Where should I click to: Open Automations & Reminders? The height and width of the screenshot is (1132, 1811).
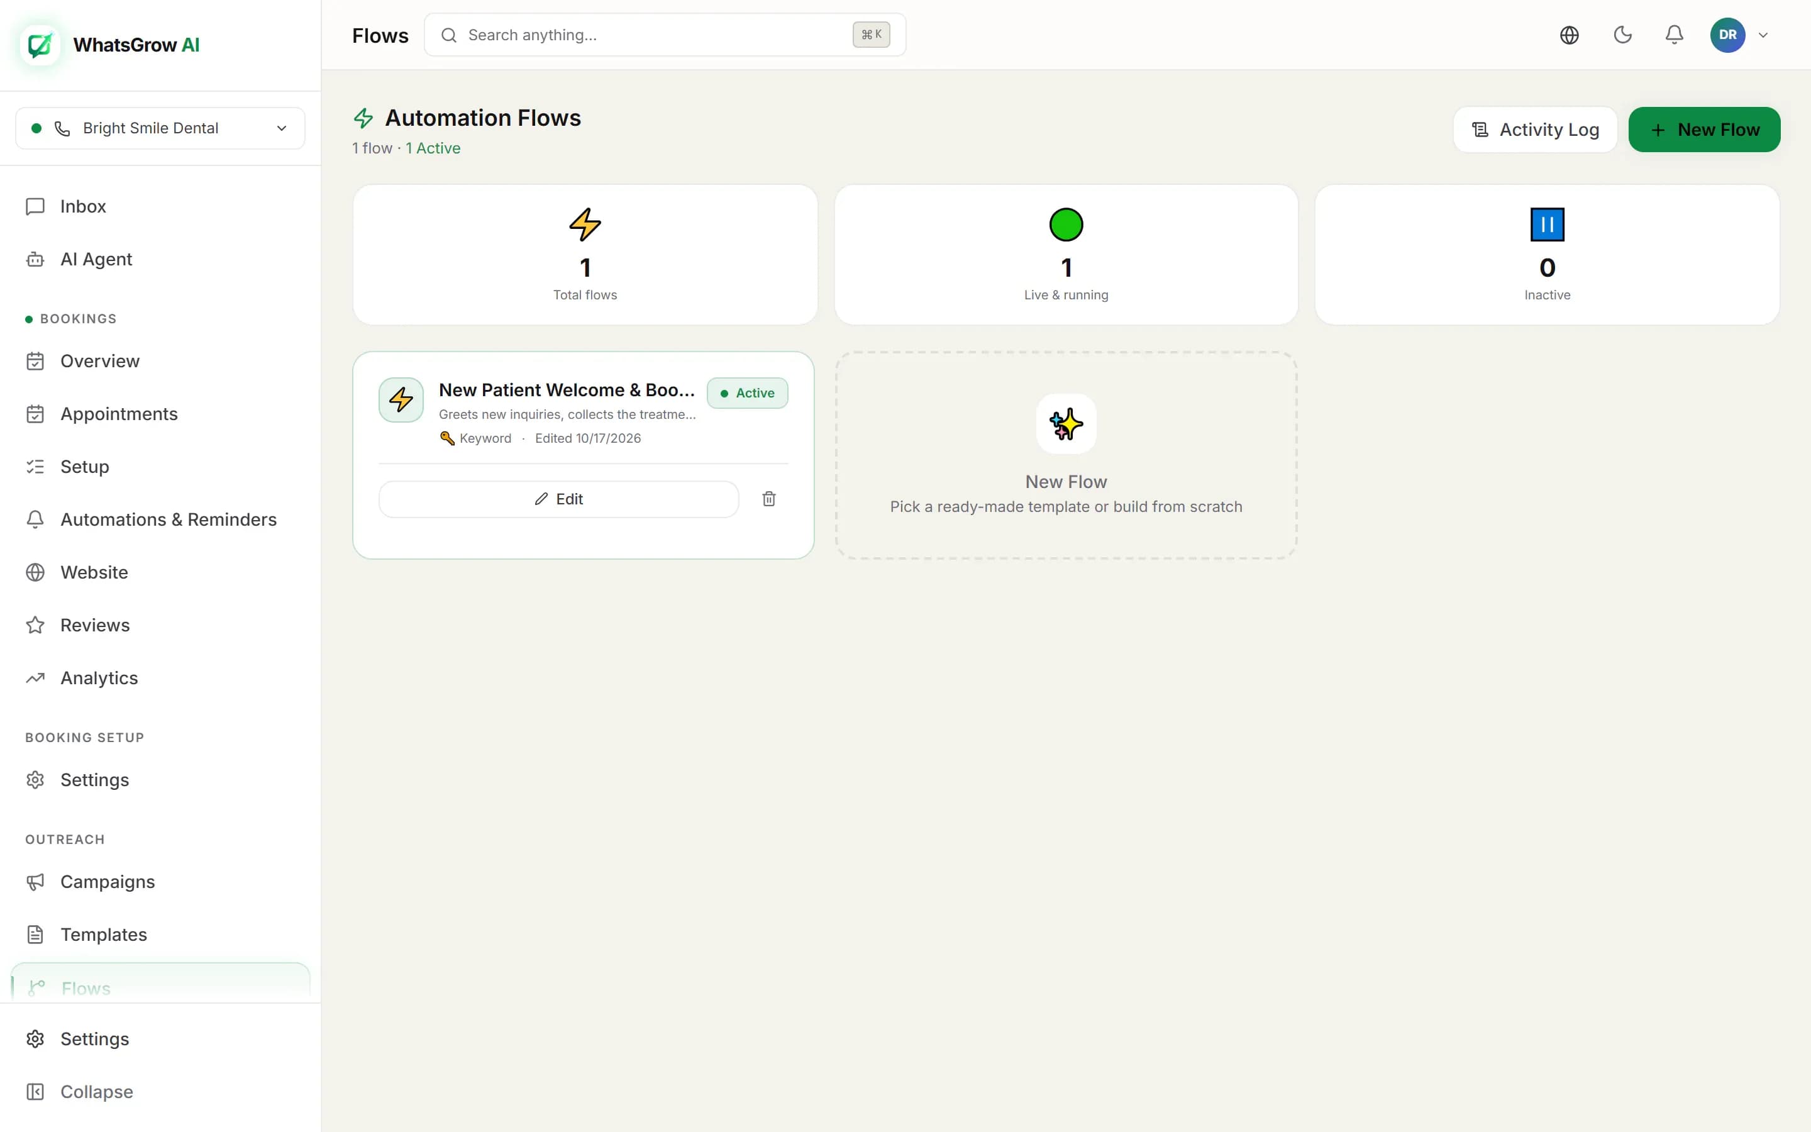tap(160, 519)
